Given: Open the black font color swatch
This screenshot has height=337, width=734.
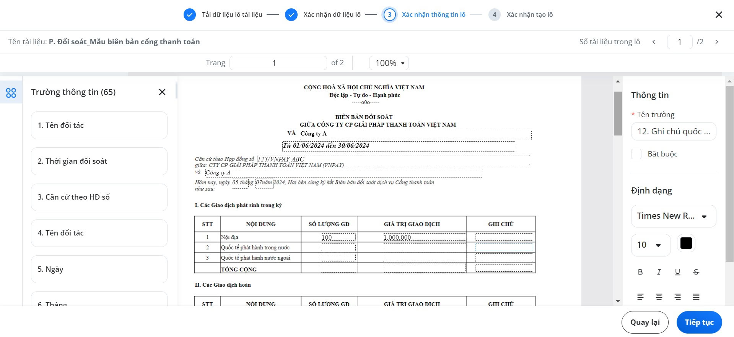Looking at the screenshot, I should (x=686, y=243).
